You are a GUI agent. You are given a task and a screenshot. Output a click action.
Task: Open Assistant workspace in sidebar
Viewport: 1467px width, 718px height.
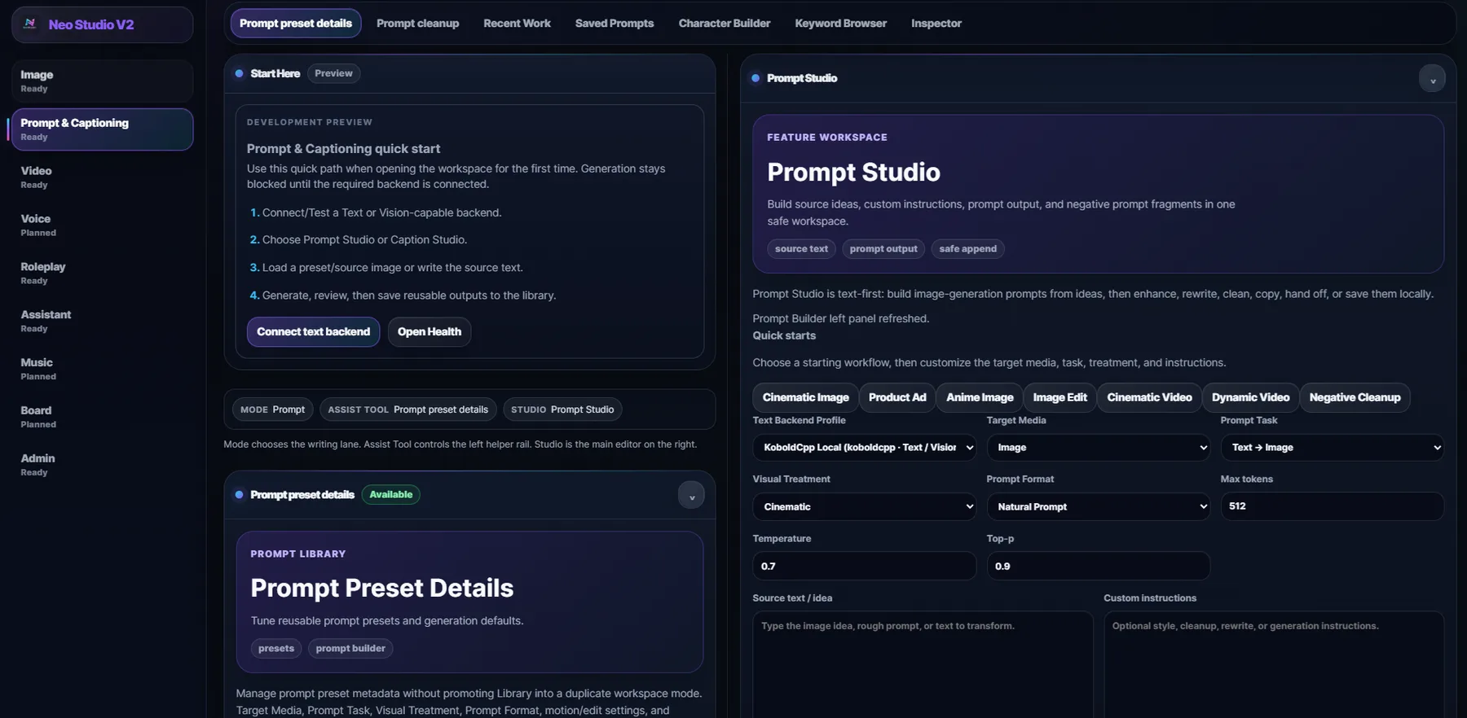click(x=102, y=321)
